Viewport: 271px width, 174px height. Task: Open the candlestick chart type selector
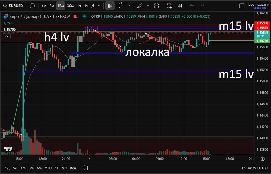click(110, 6)
